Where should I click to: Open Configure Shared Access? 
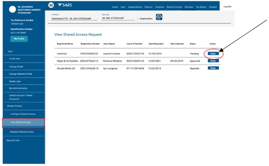coord(23,114)
